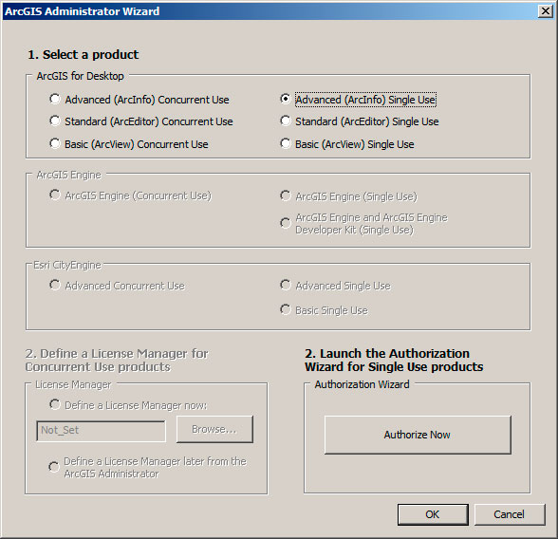Click the 'Authorization Wizard' group label
The image size is (558, 539).
click(x=362, y=384)
